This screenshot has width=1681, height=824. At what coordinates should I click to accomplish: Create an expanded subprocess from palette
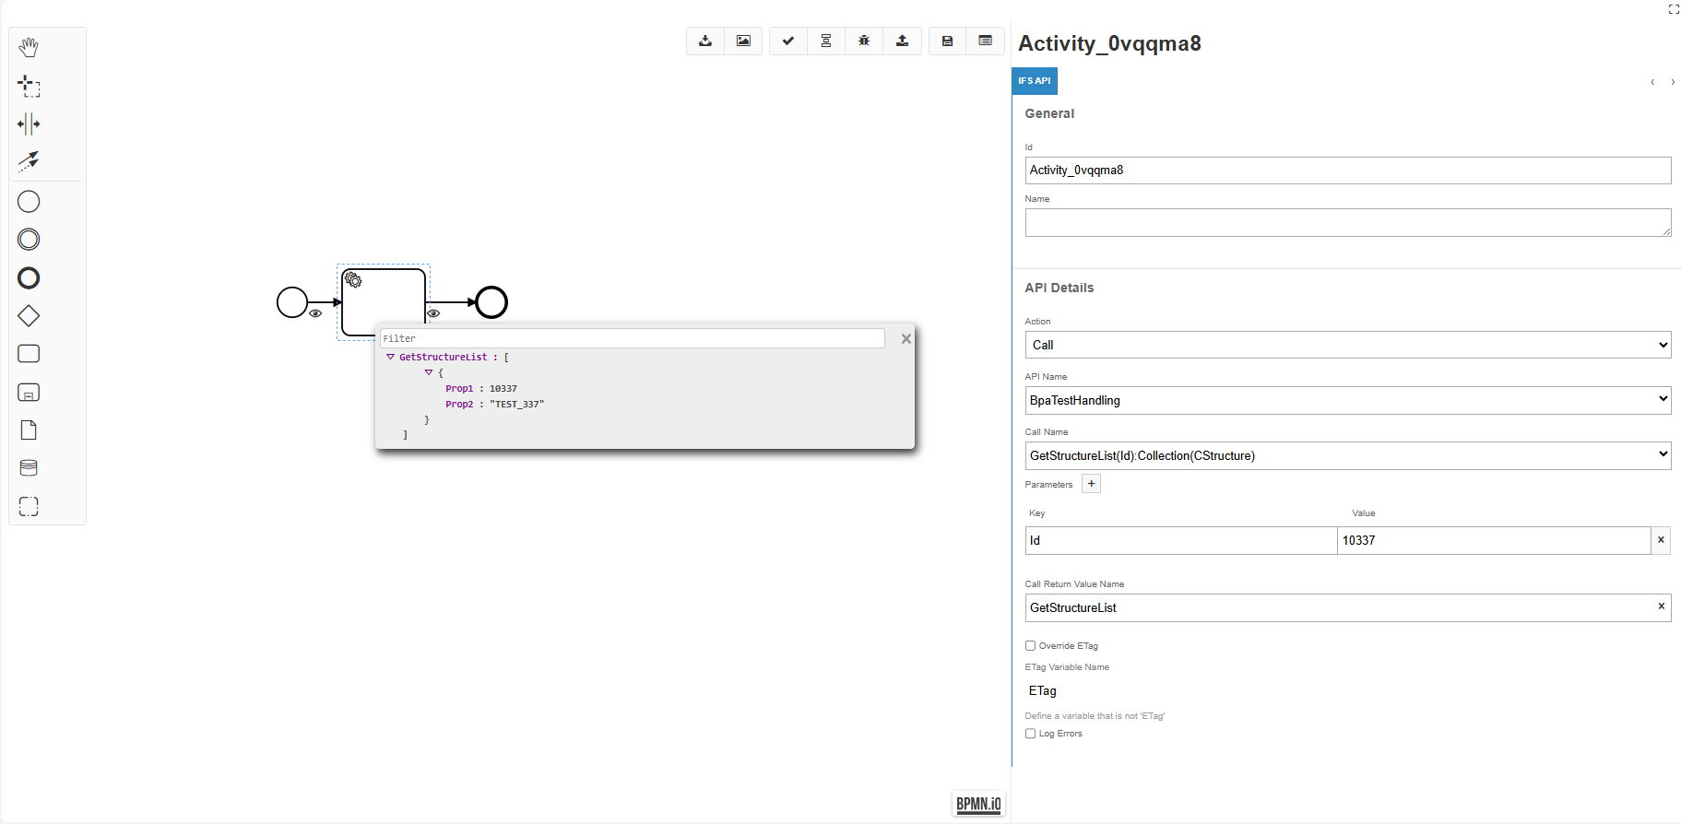coord(29,393)
